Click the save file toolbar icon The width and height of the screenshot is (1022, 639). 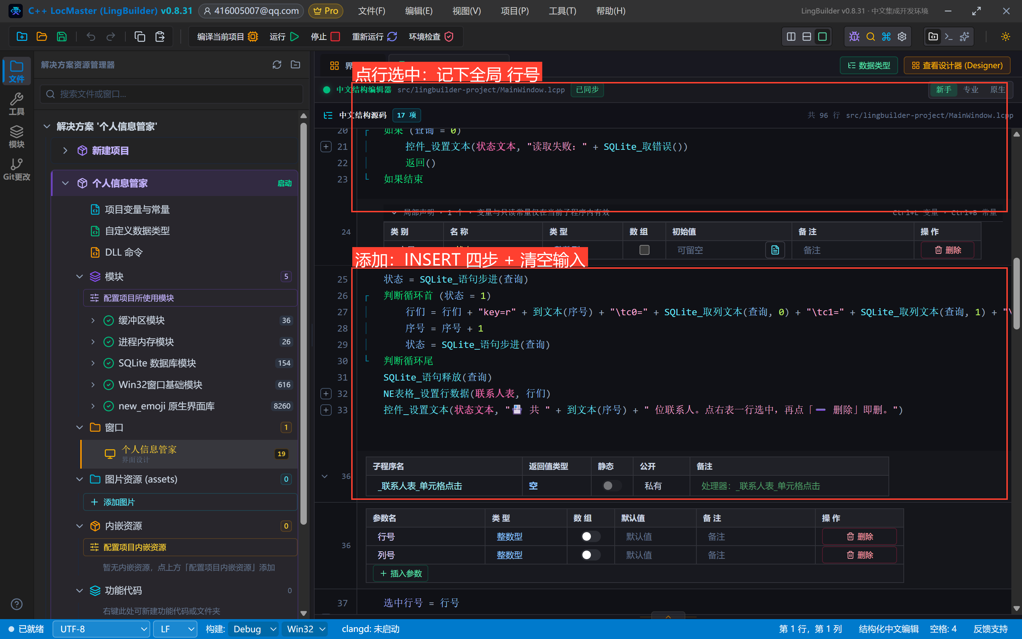click(x=62, y=37)
